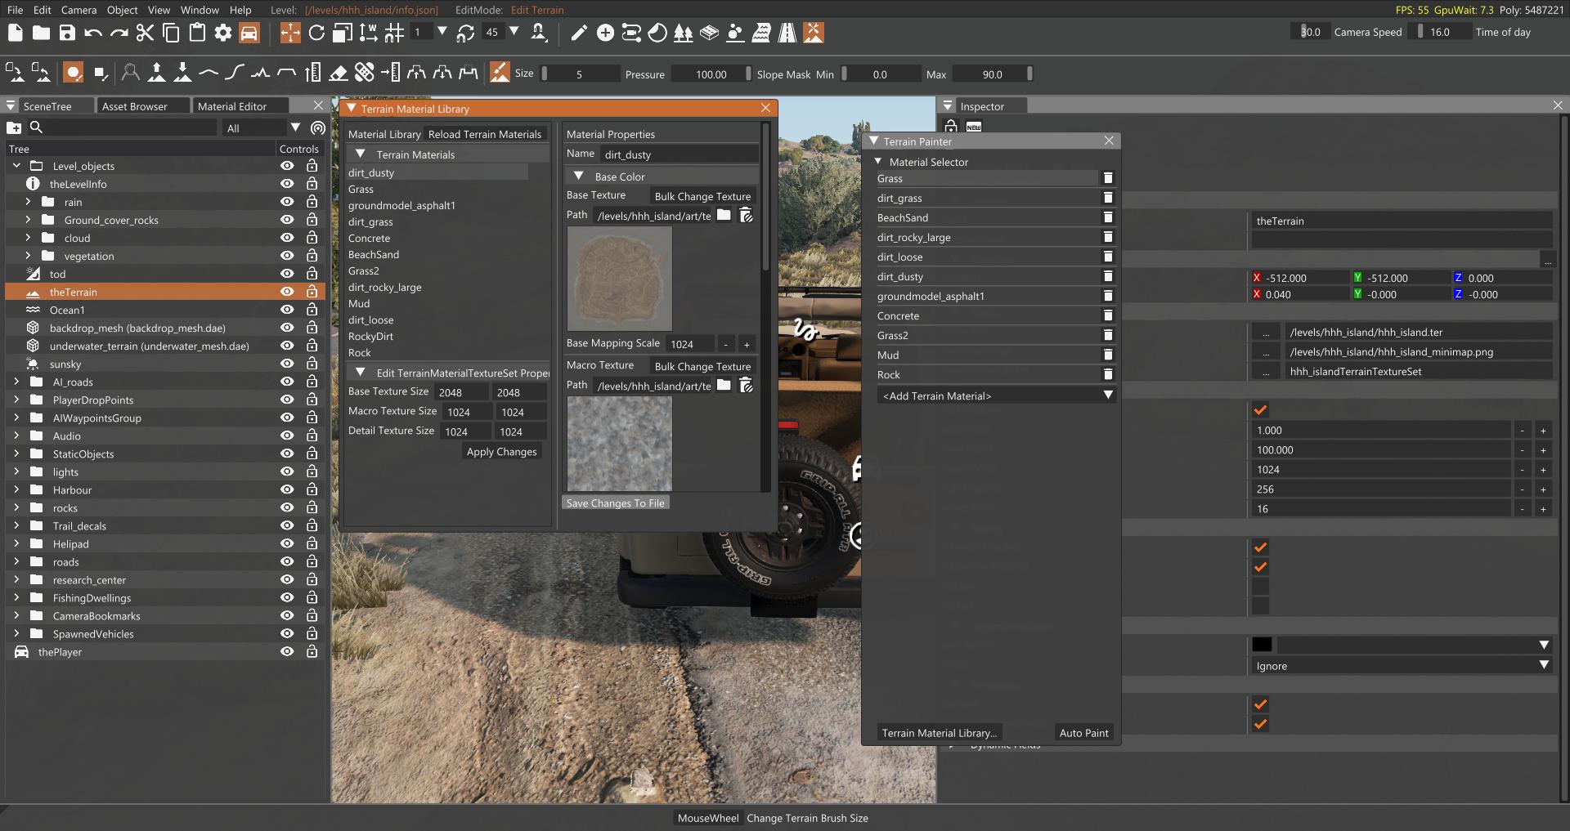Click the black color swatch in Inspector
The width and height of the screenshot is (1570, 831).
click(x=1262, y=644)
